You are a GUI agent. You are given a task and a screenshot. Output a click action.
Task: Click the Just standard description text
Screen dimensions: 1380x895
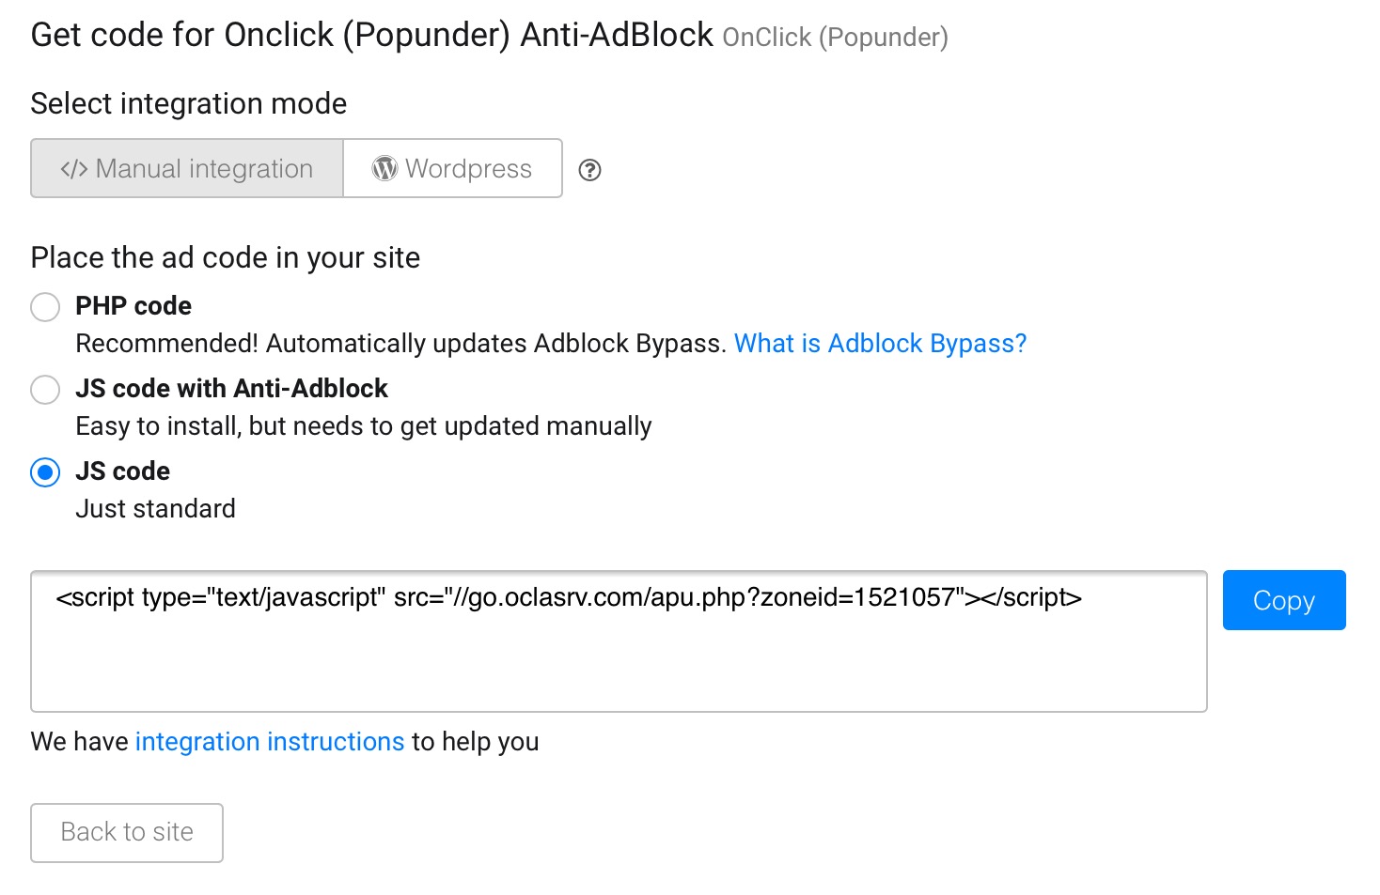coord(155,509)
